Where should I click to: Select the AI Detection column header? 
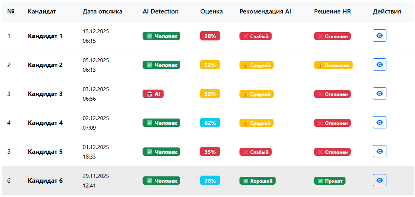point(160,11)
